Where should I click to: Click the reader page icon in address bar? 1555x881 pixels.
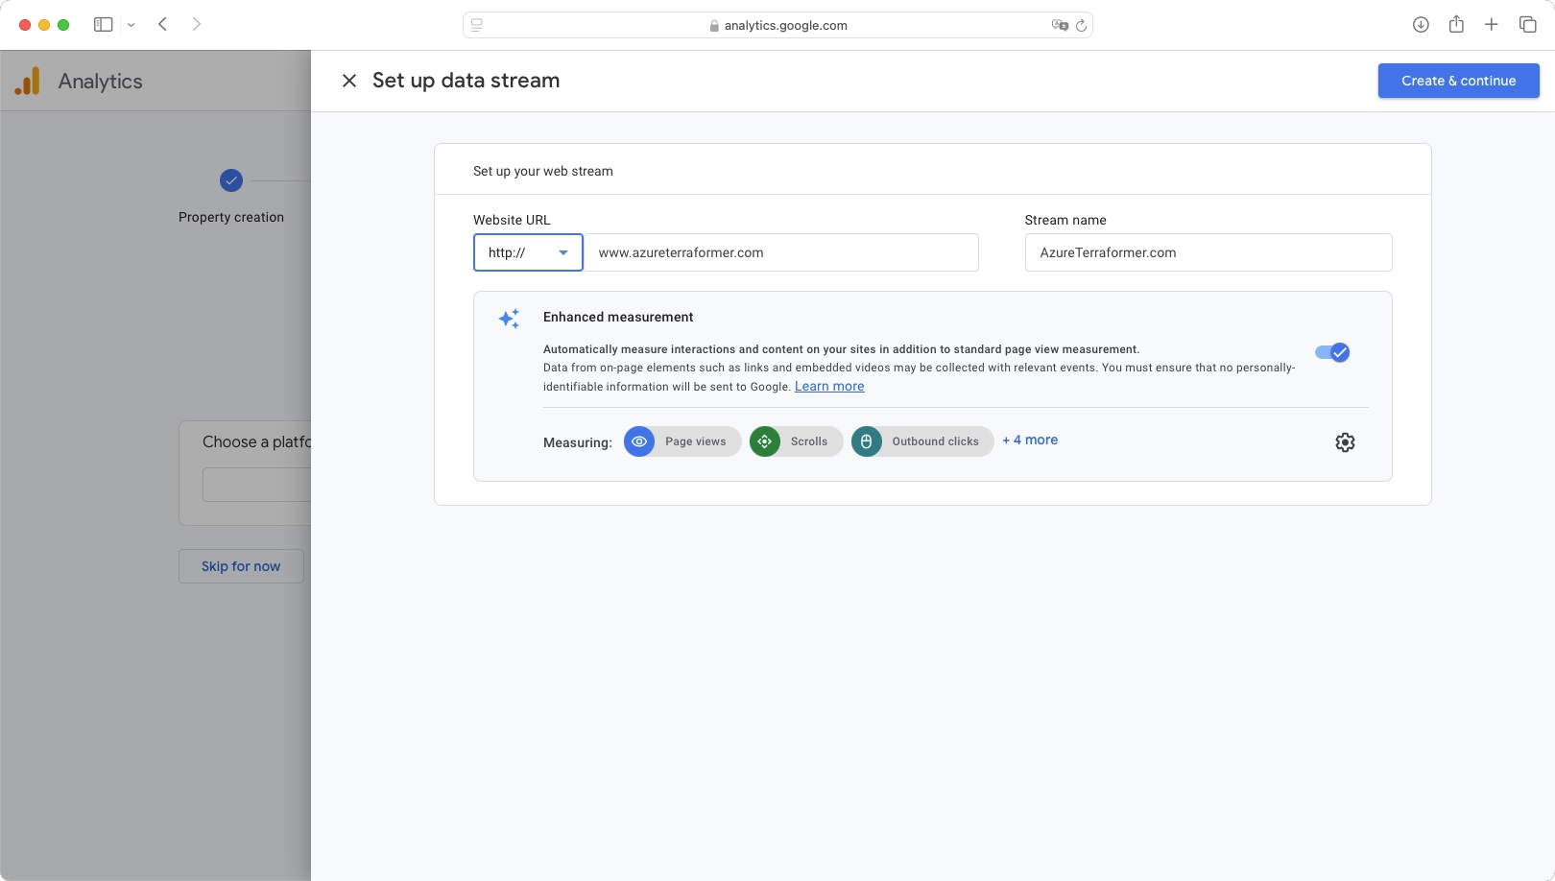[477, 25]
